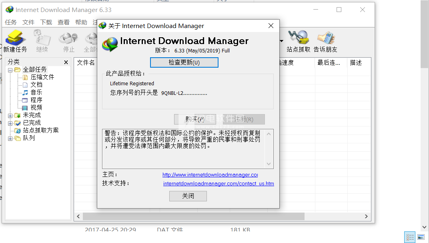Open the 文件 menu
The width and height of the screenshot is (429, 243).
click(x=28, y=22)
